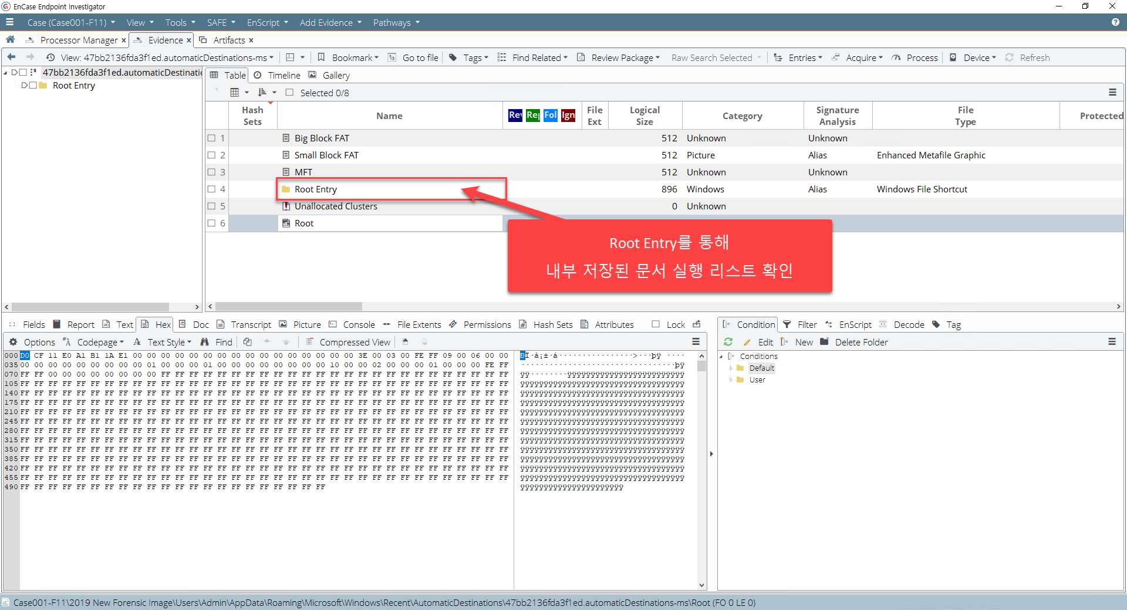
Task: Open the Text Style dropdown
Action: click(x=162, y=342)
